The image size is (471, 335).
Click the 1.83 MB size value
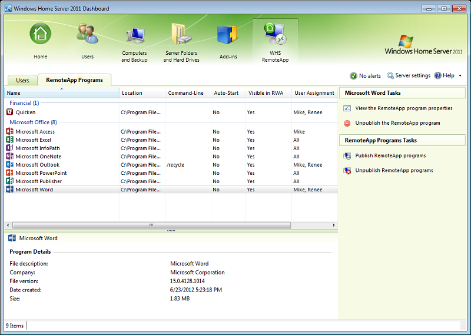click(x=180, y=298)
